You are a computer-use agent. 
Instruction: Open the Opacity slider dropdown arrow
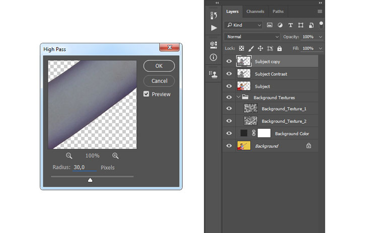[x=321, y=37]
